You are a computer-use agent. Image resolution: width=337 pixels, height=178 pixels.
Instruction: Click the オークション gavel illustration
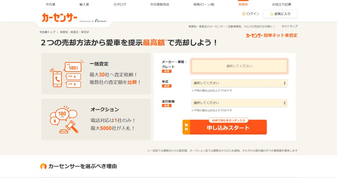64,120
